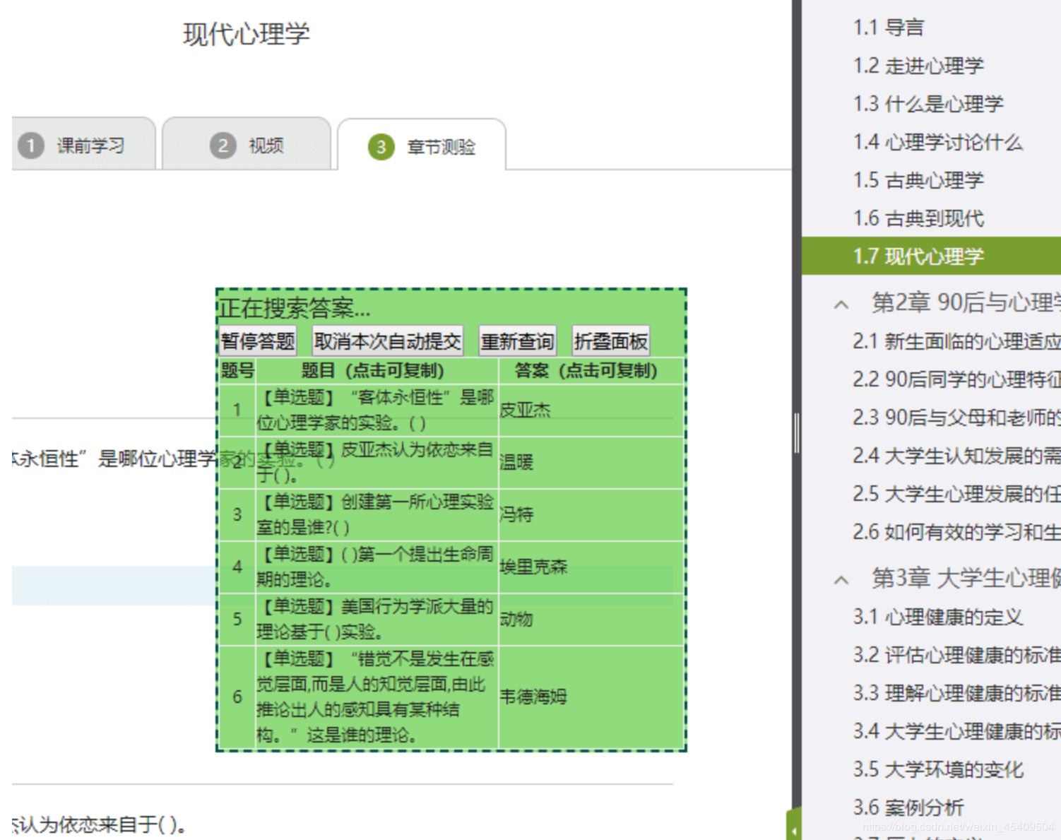Copy question 3 about 第一所心理实验室
Viewport: 1061px width, 840px height.
pos(376,515)
